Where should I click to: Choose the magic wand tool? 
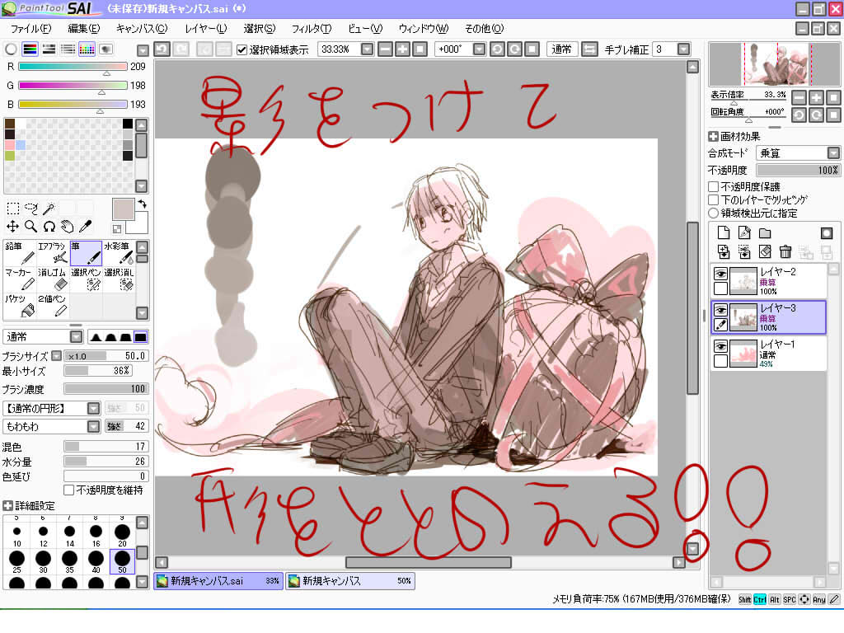pos(49,209)
